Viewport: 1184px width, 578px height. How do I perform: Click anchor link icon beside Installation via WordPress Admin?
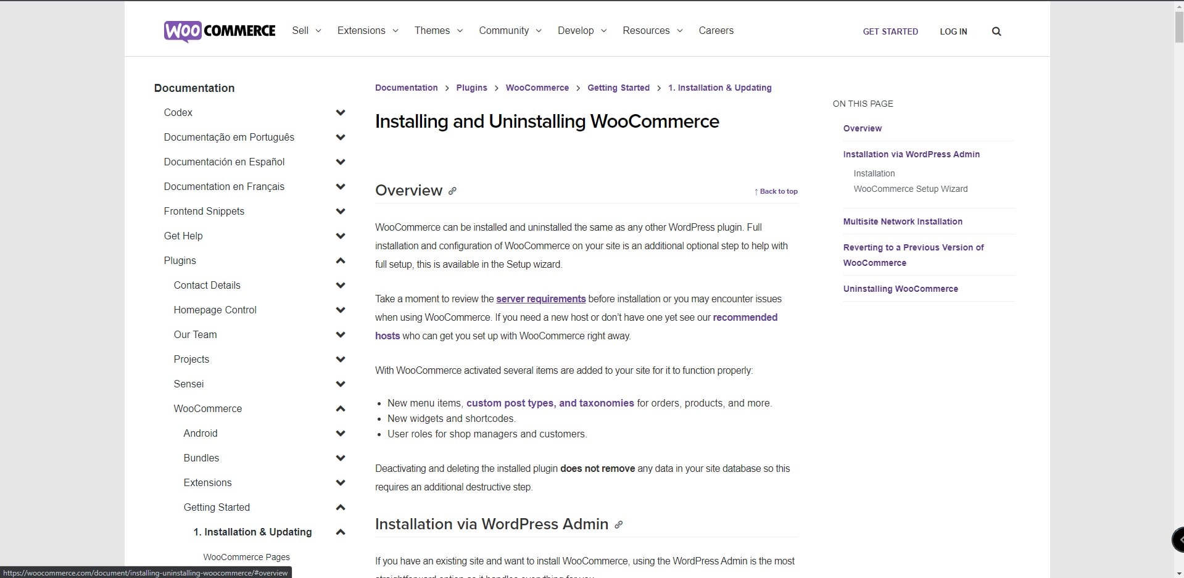point(618,525)
